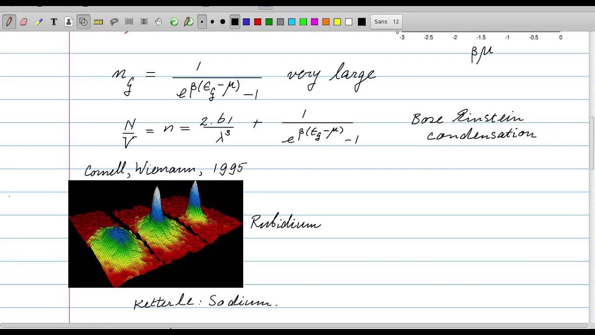Image resolution: width=595 pixels, height=335 pixels.
Task: Click the last black swatch beside Sans
Action: click(362, 22)
